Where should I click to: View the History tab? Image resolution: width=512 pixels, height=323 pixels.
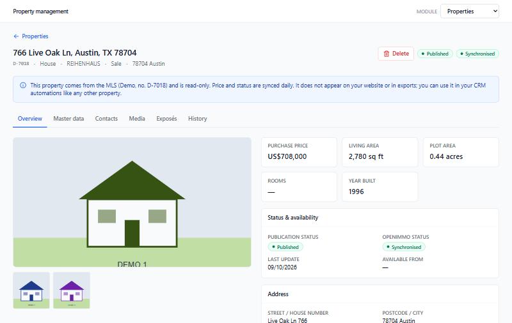point(198,119)
